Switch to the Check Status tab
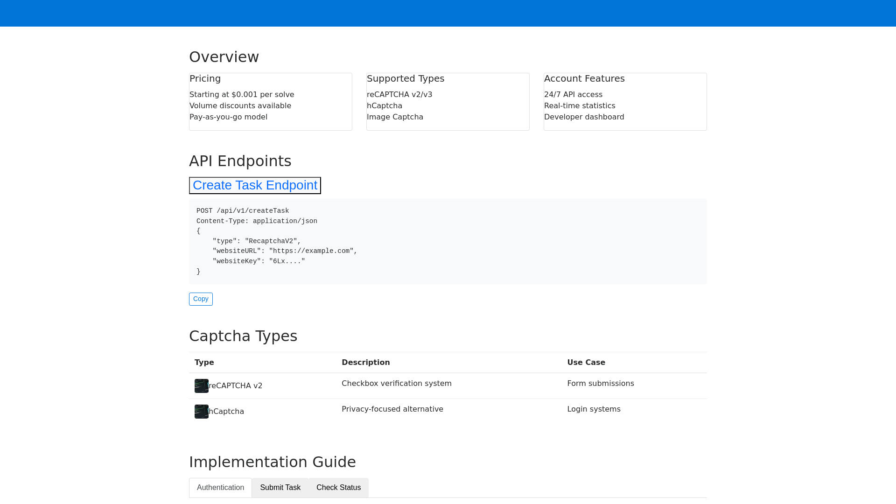This screenshot has height=504, width=896. point(338,487)
